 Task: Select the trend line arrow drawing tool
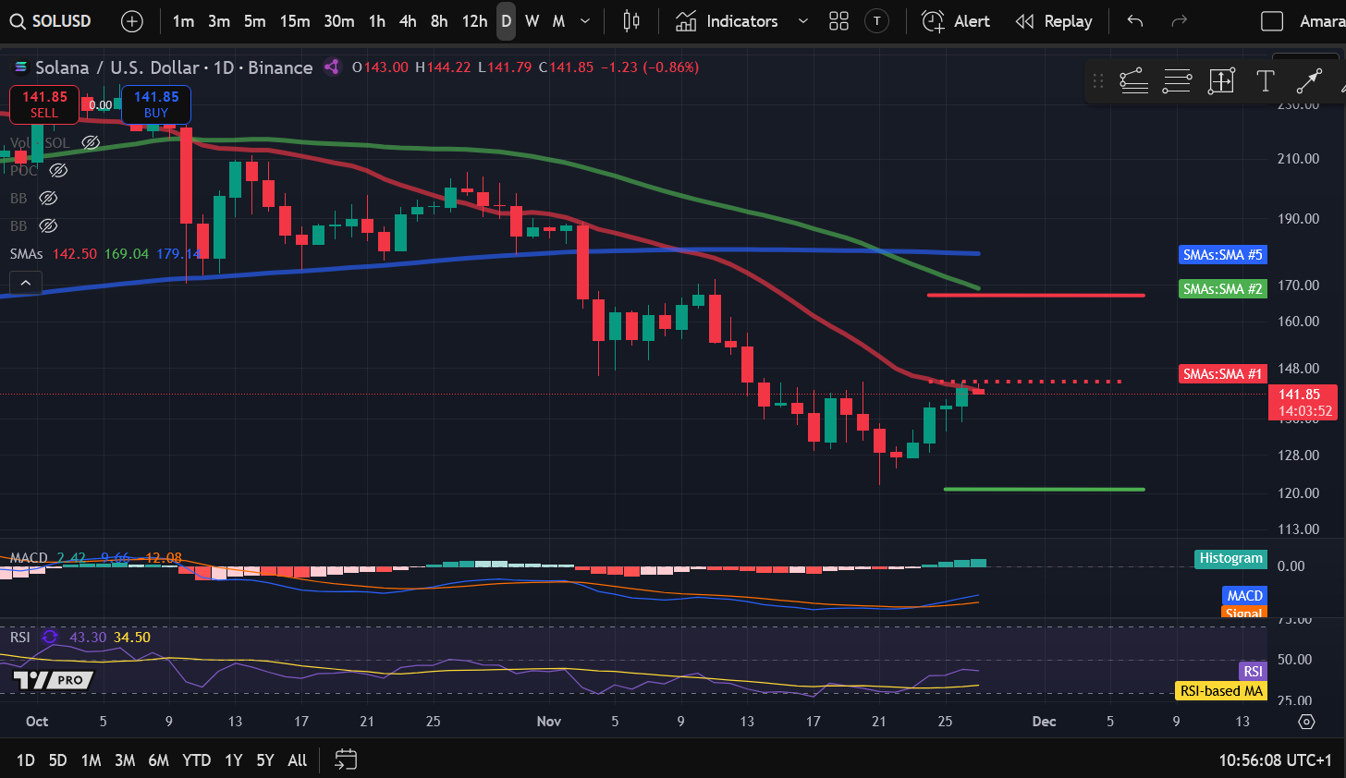(1308, 81)
